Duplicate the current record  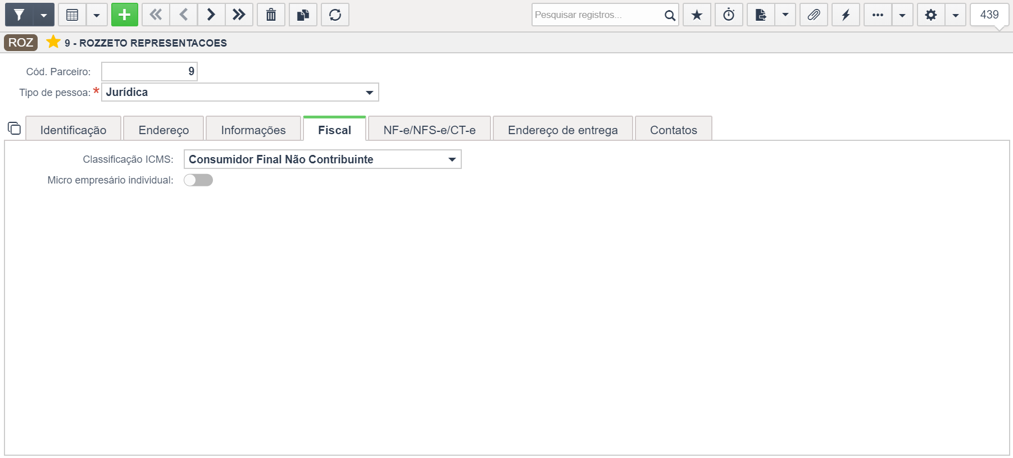(x=303, y=15)
